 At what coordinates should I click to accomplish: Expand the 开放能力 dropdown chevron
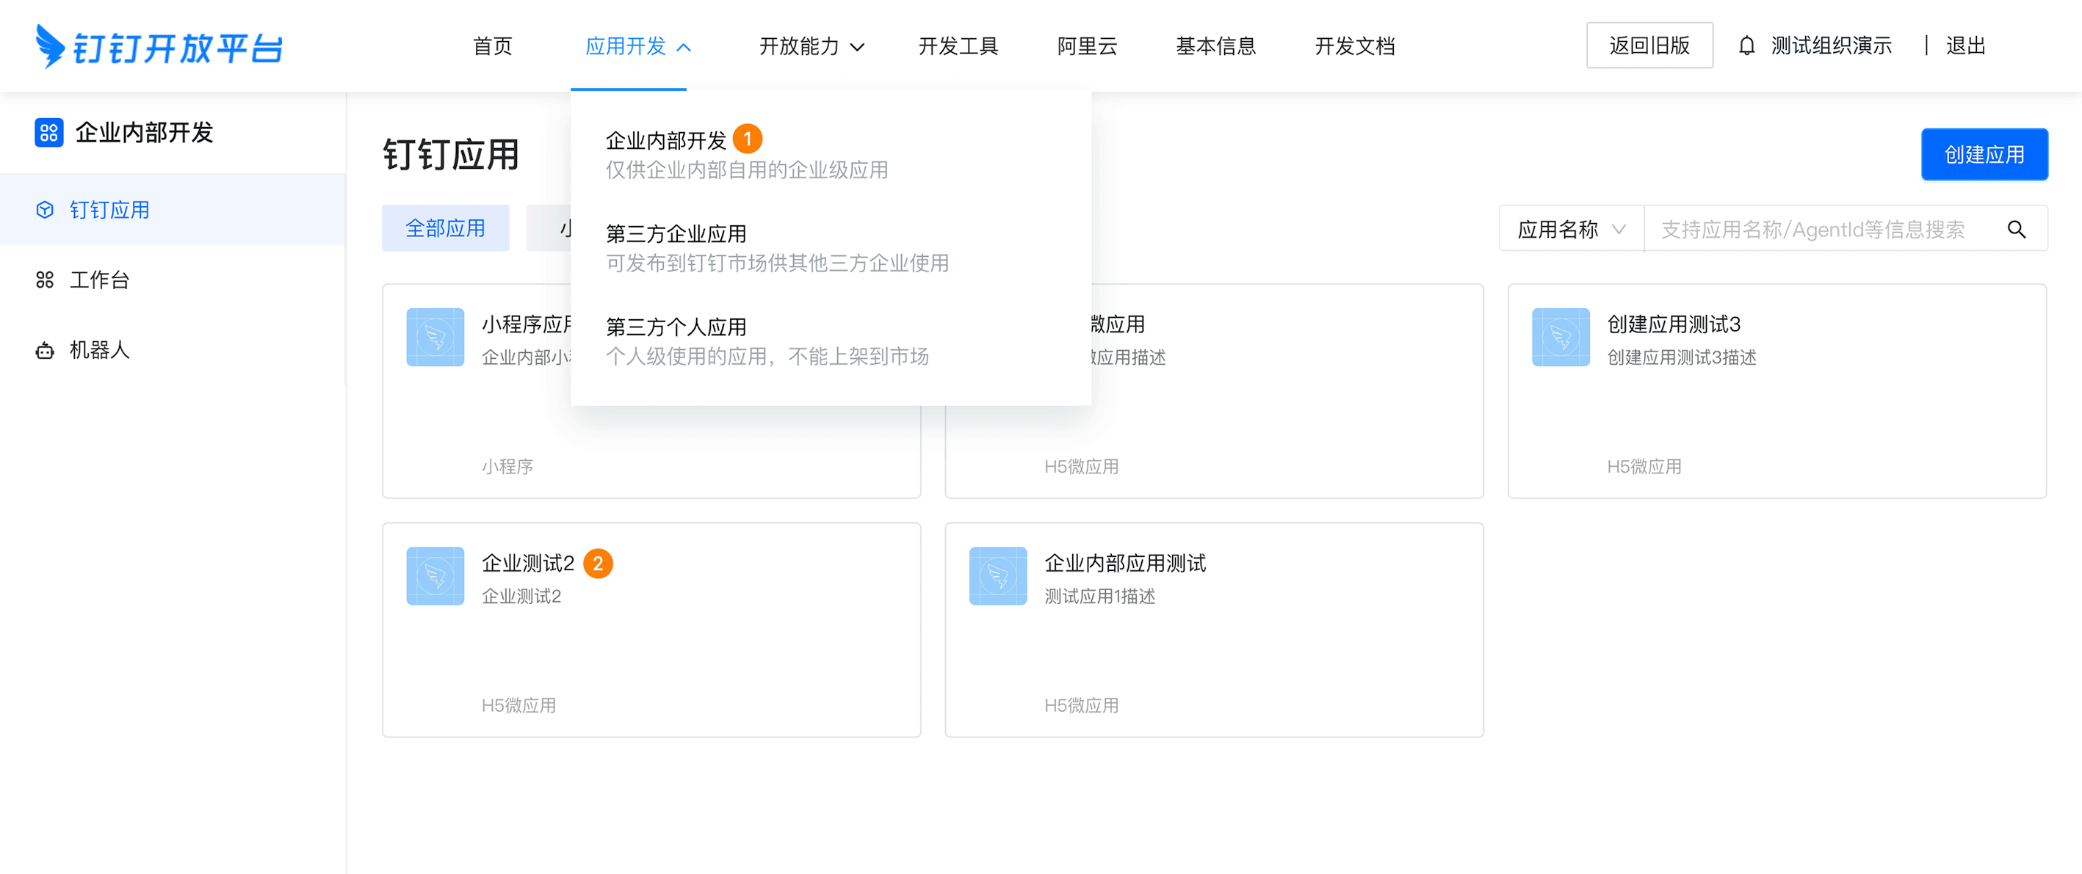click(x=858, y=47)
